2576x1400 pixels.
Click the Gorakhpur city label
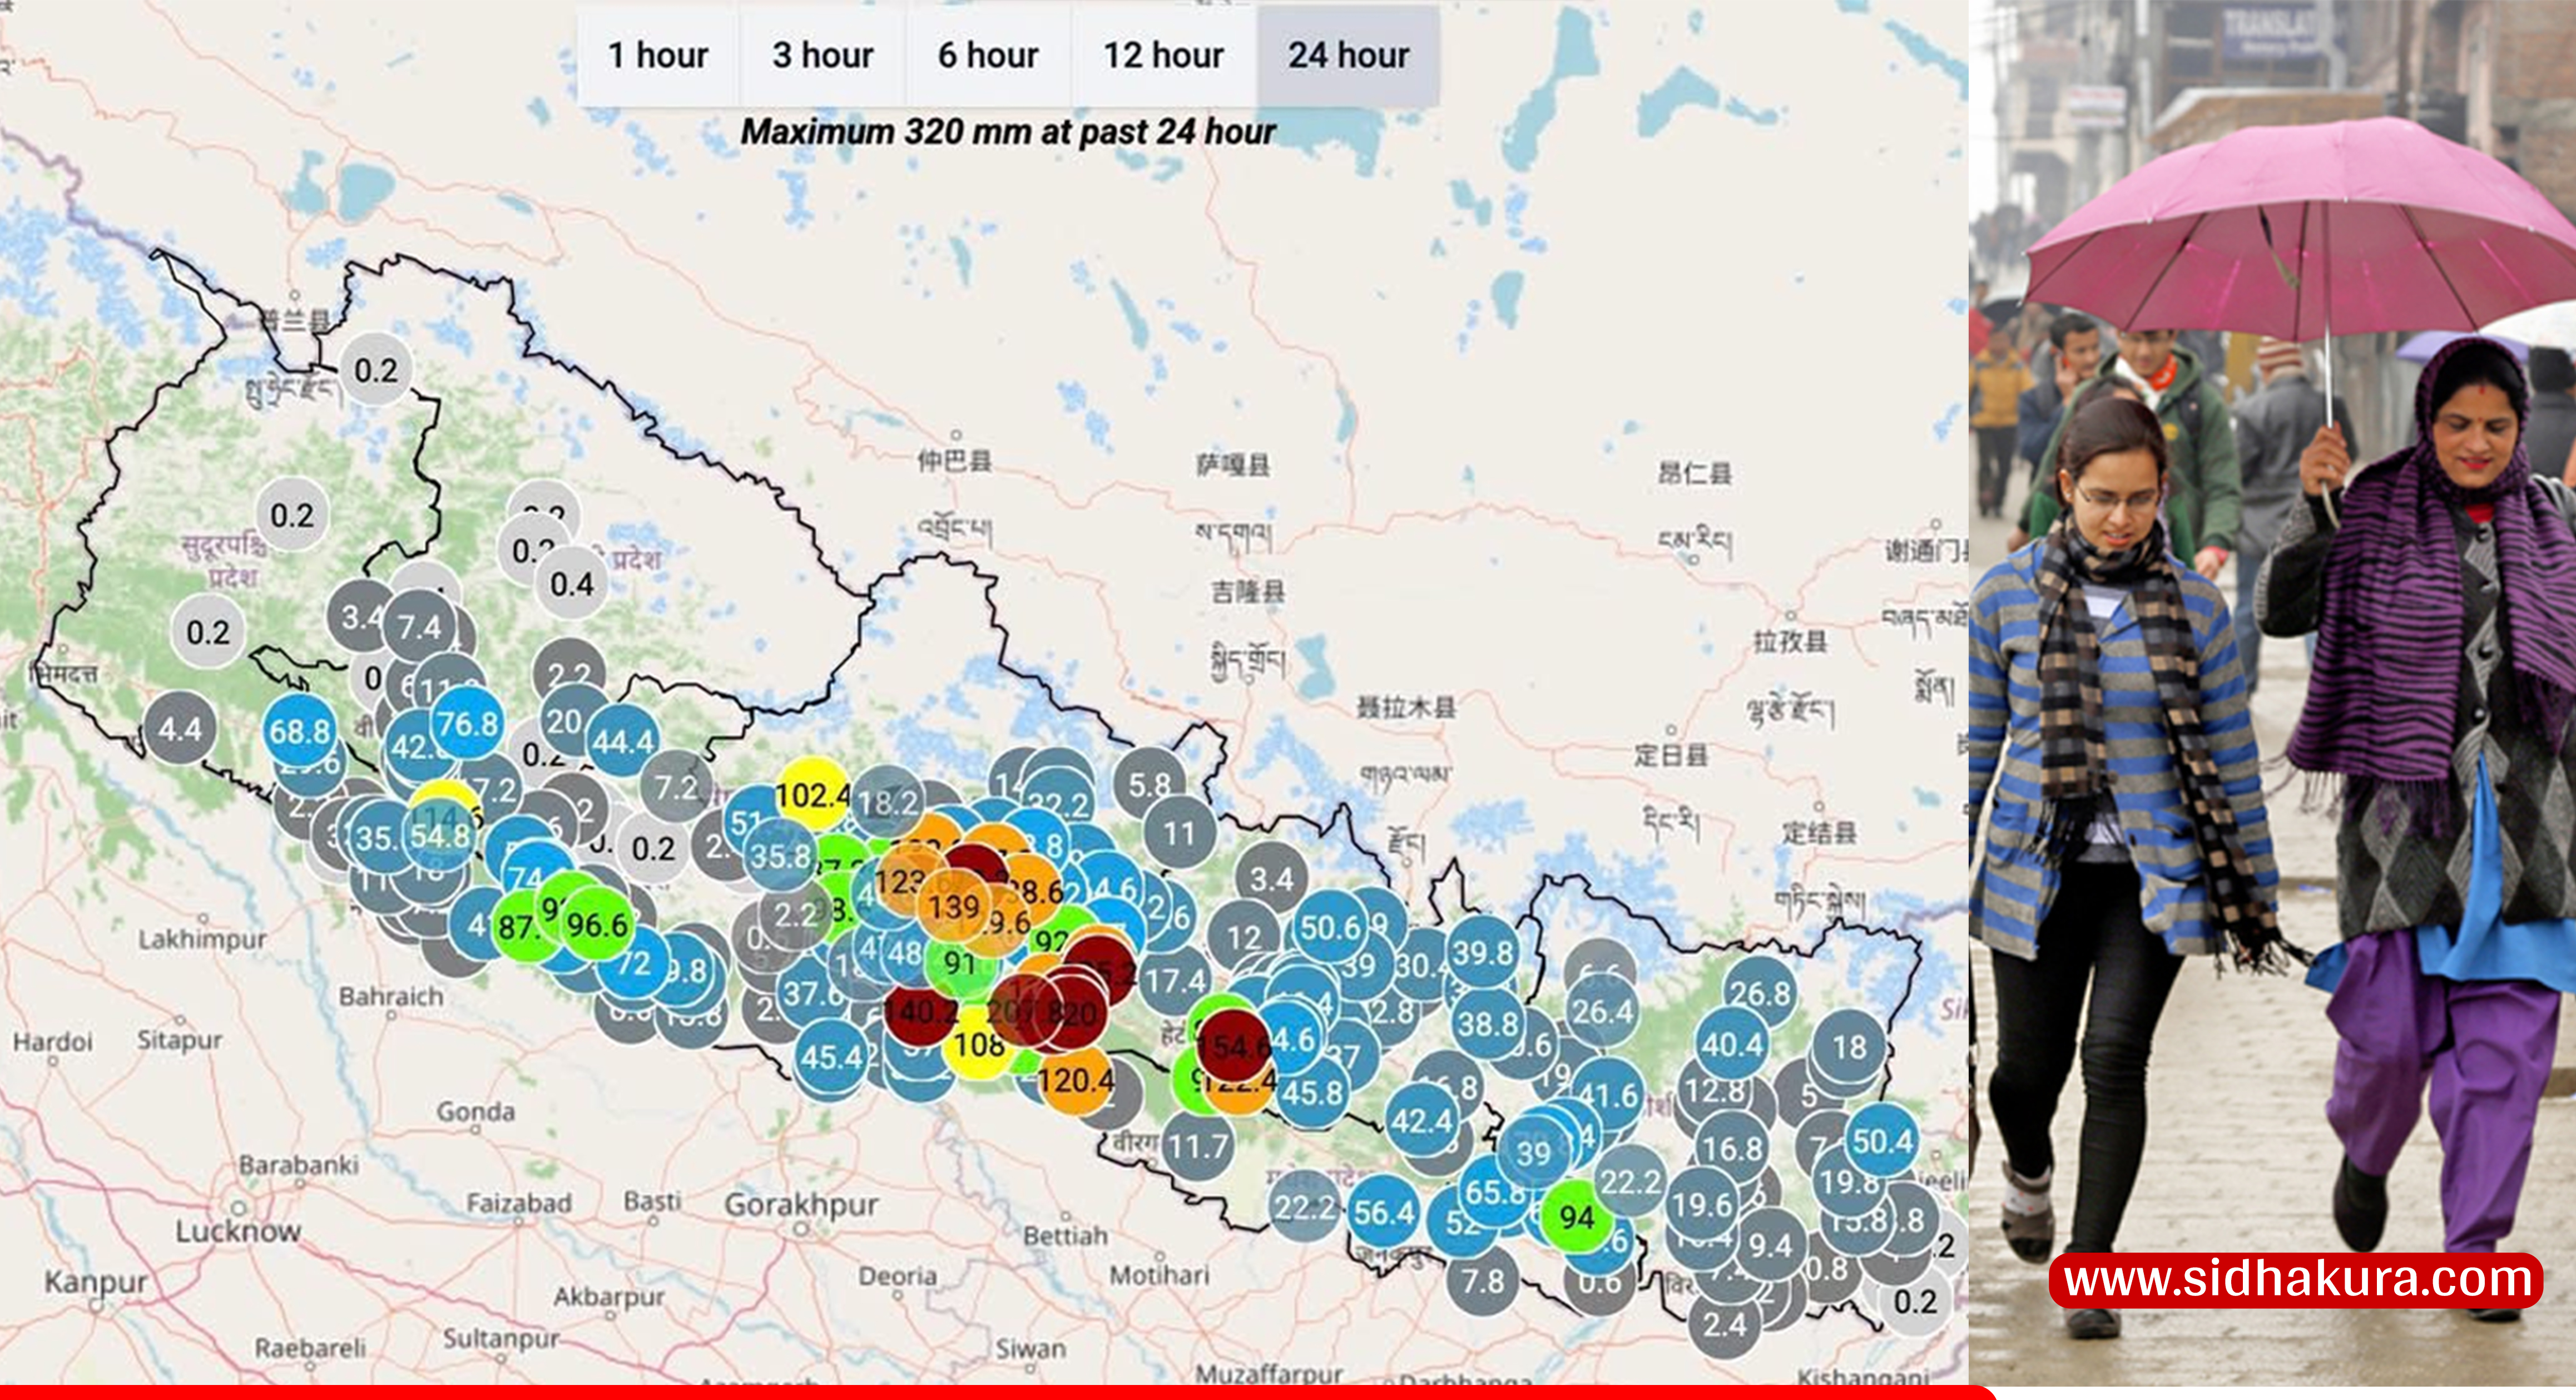[801, 1206]
